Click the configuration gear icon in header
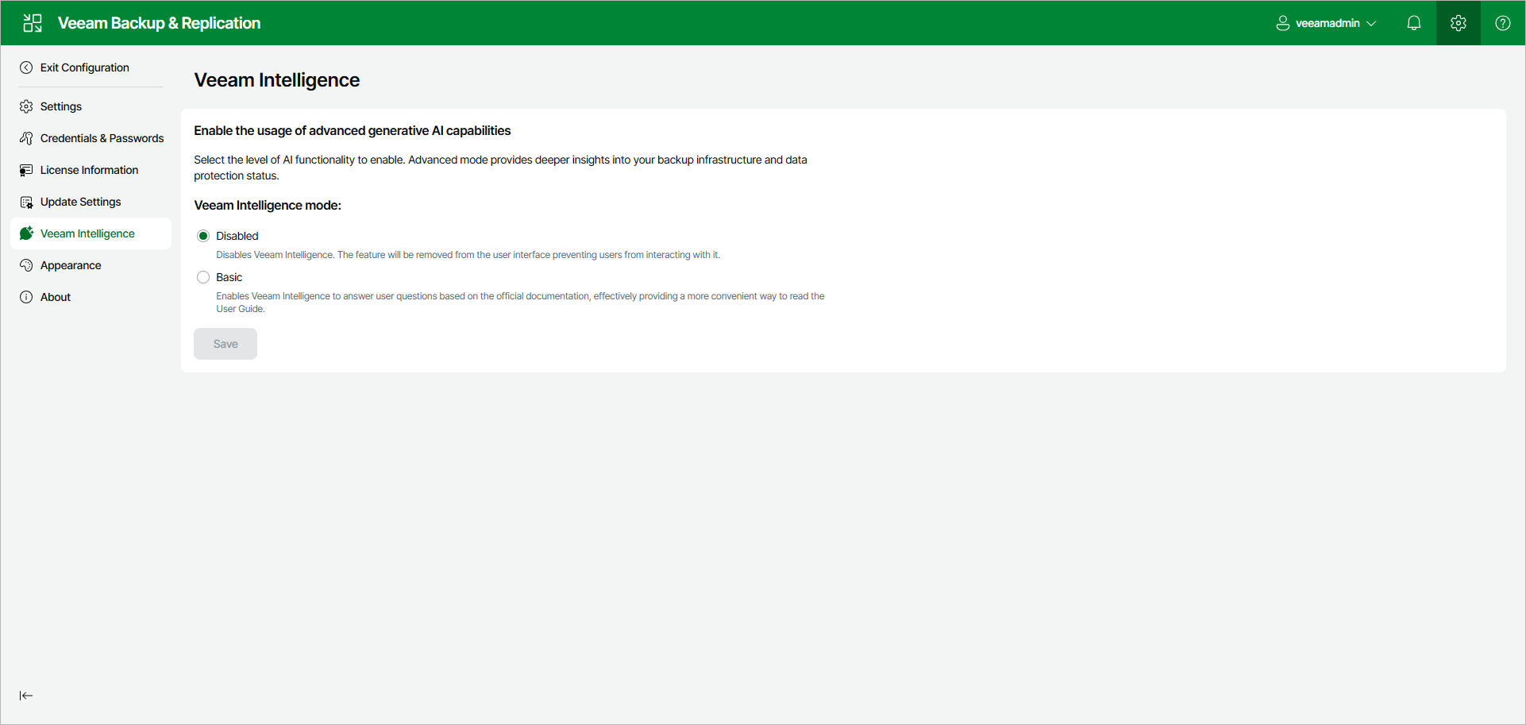This screenshot has height=725, width=1526. pyautogui.click(x=1459, y=23)
